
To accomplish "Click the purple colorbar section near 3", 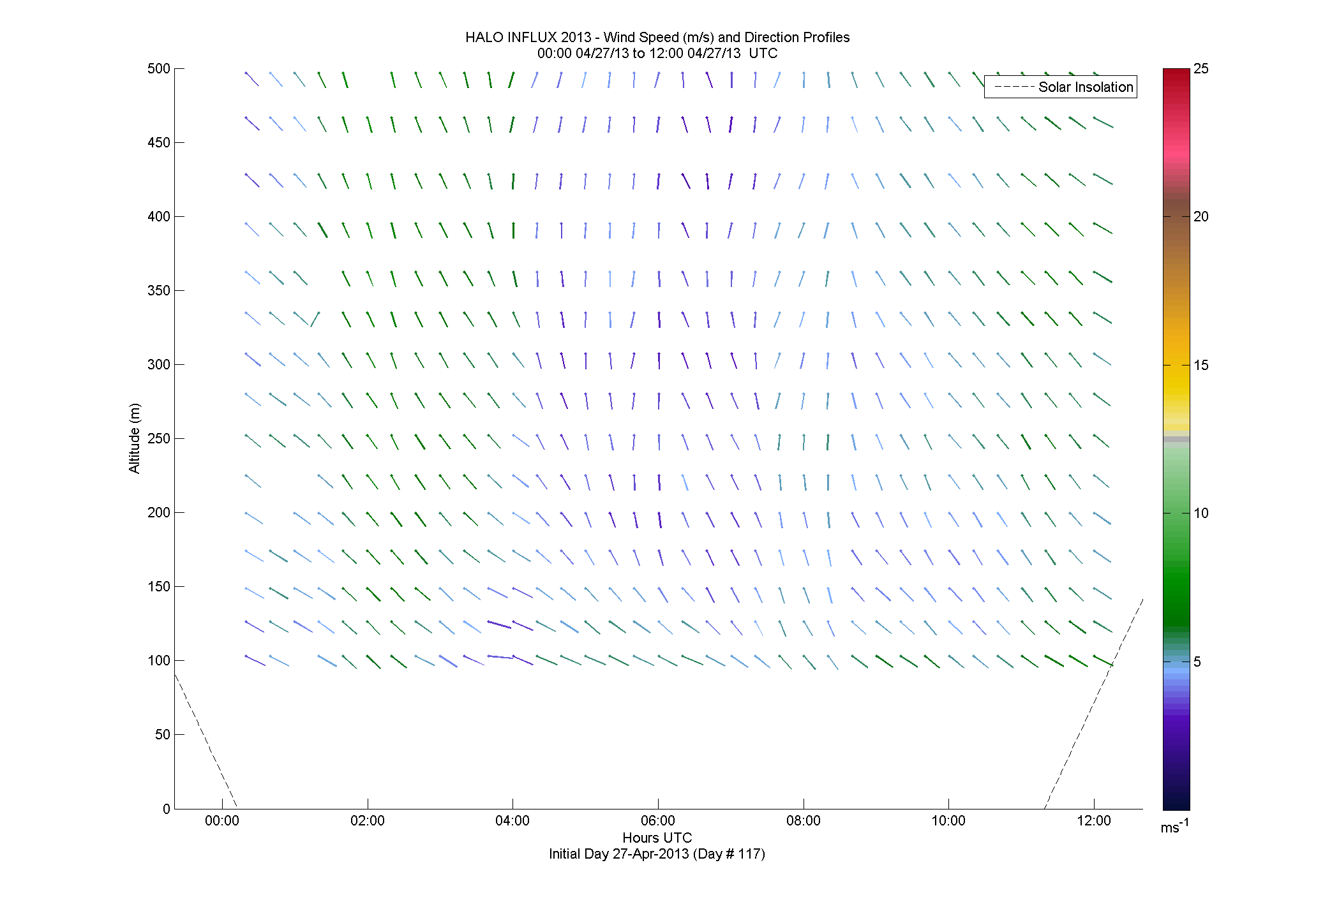I will click(1176, 721).
